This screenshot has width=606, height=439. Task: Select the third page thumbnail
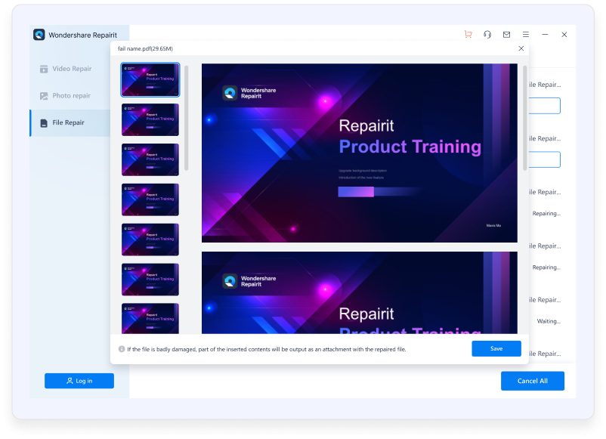pos(150,159)
